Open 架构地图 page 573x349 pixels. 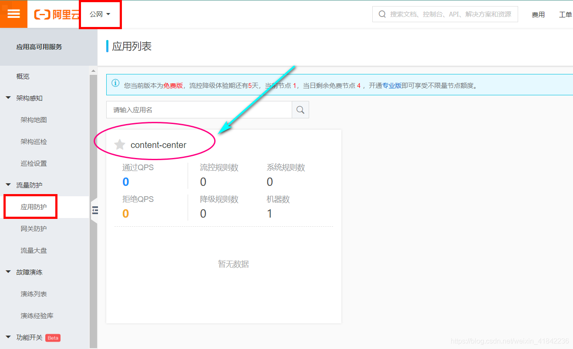[x=34, y=120]
